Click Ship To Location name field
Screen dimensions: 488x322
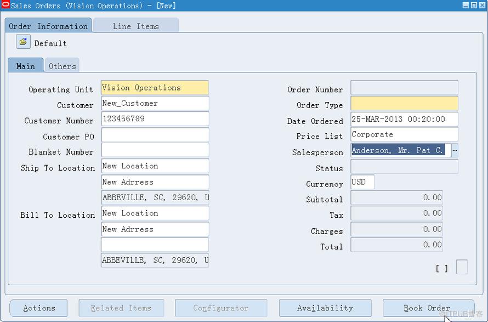pos(155,166)
